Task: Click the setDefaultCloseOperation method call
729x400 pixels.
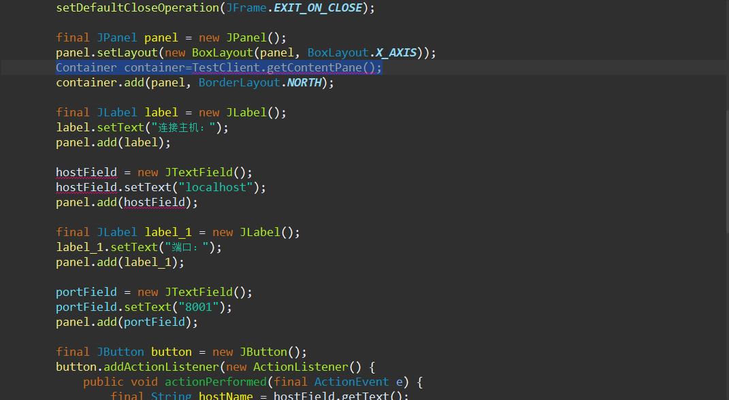Action: click(137, 8)
